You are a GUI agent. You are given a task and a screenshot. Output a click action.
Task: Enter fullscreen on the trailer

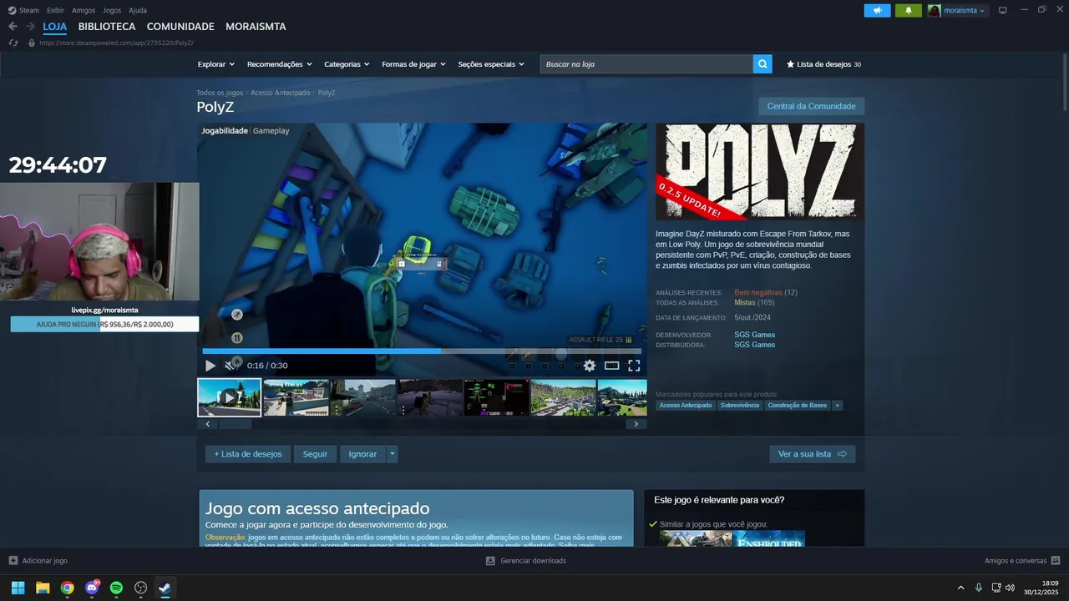(x=634, y=366)
